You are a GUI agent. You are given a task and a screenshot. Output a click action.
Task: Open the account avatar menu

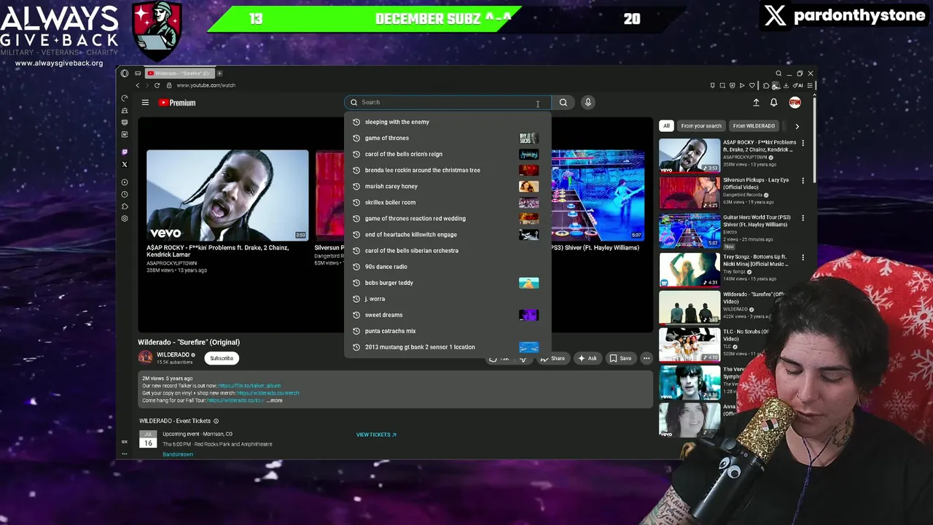click(x=795, y=103)
